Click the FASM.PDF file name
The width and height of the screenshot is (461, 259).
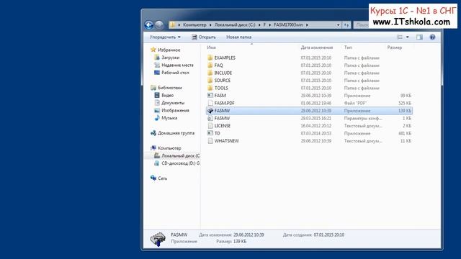click(x=224, y=103)
